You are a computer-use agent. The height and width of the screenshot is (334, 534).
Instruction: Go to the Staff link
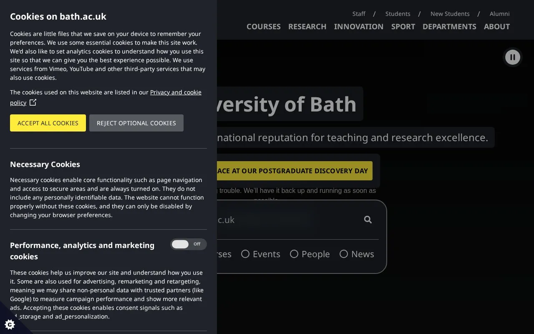(x=359, y=14)
